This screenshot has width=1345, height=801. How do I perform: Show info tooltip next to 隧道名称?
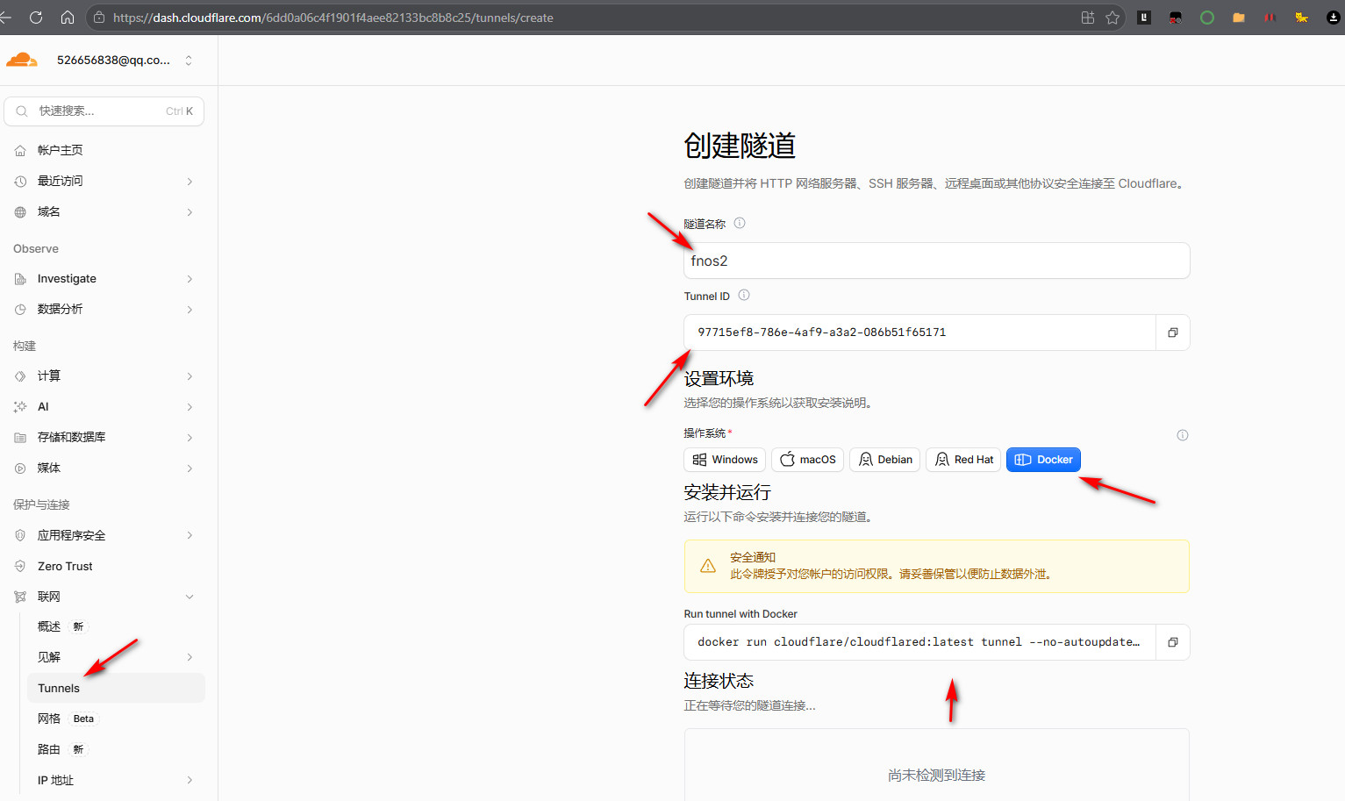tap(740, 223)
